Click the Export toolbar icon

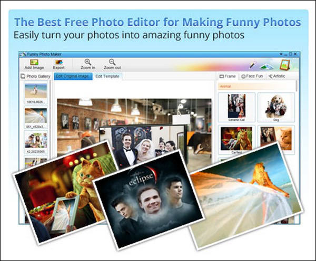point(58,62)
